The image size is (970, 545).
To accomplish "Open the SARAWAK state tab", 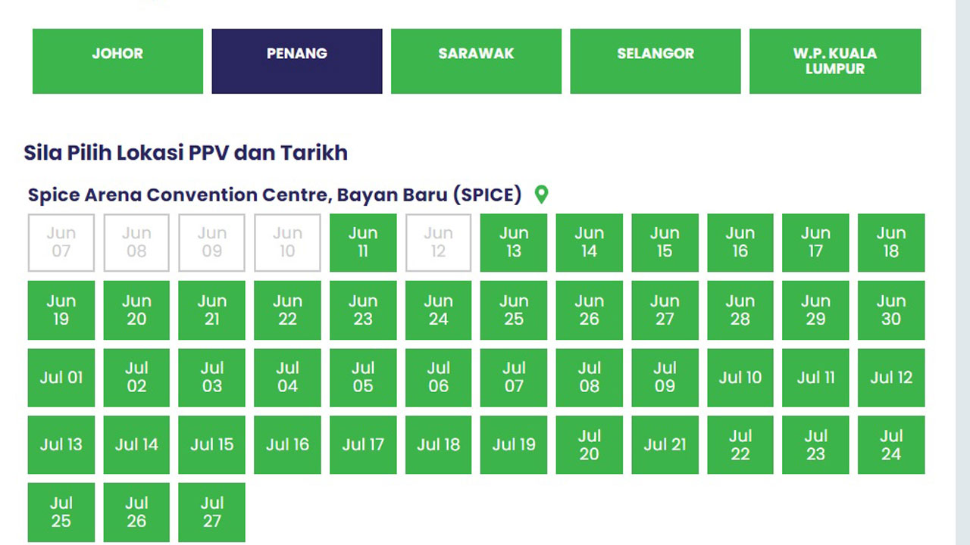I will [x=476, y=61].
